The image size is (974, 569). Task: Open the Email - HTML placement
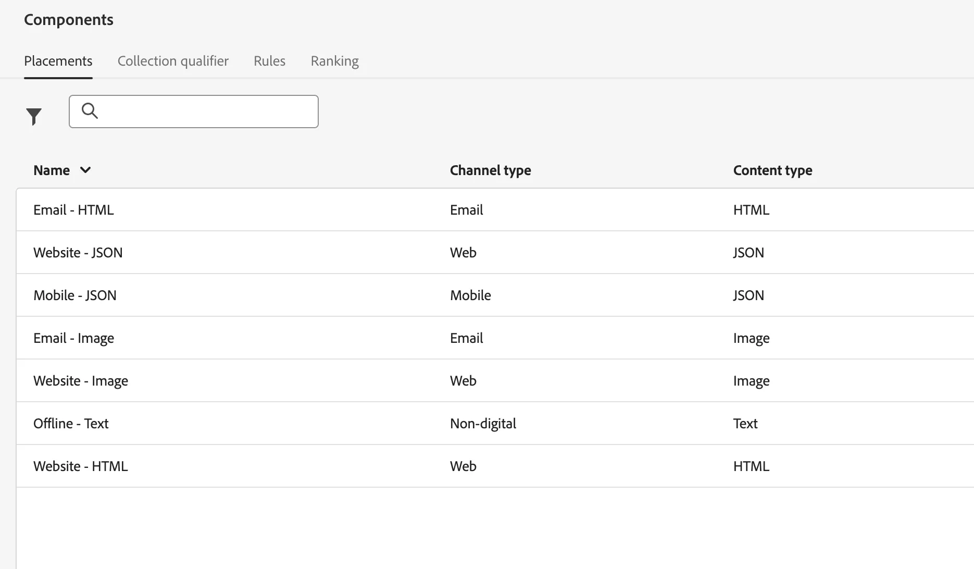(x=73, y=209)
